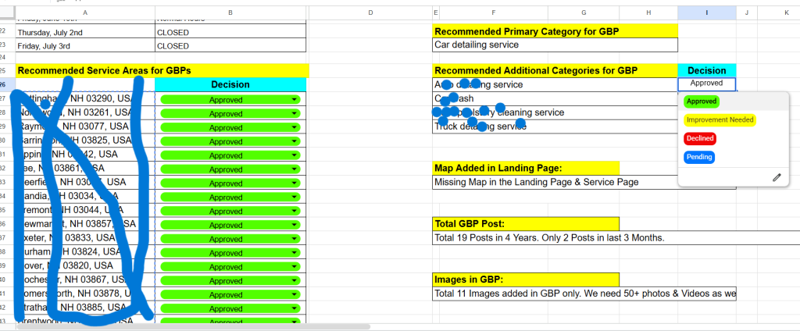Expand the Approved dropdown arrow in row 31
This screenshot has width=800, height=331.
[295, 155]
